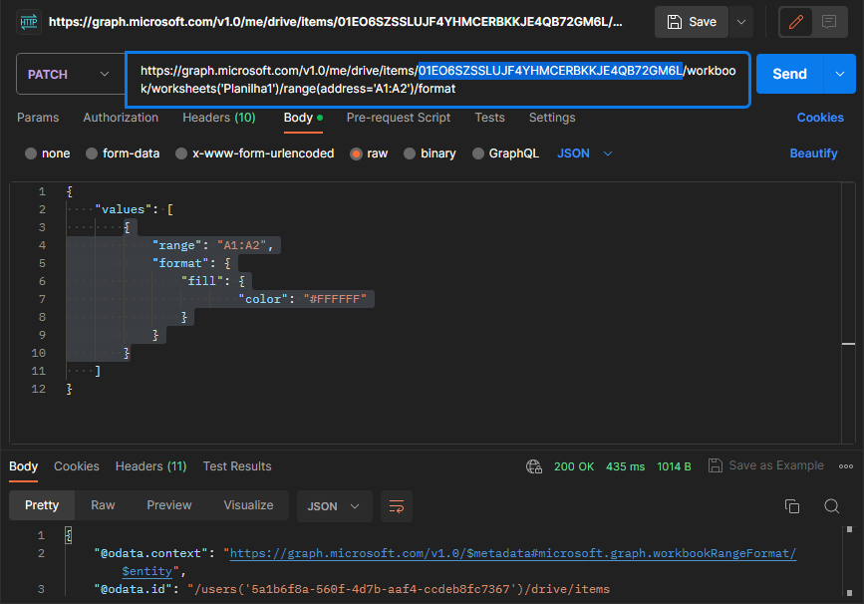
Task: Open the response Cookies tab
Action: (77, 466)
